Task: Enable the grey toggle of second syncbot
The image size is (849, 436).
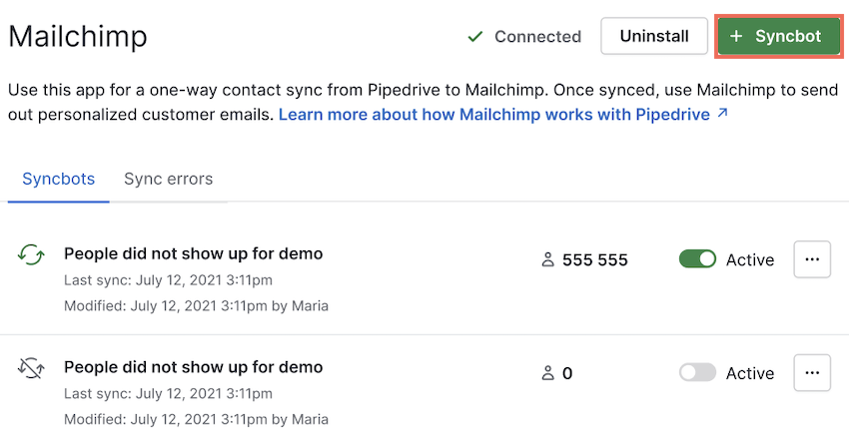Action: point(697,373)
